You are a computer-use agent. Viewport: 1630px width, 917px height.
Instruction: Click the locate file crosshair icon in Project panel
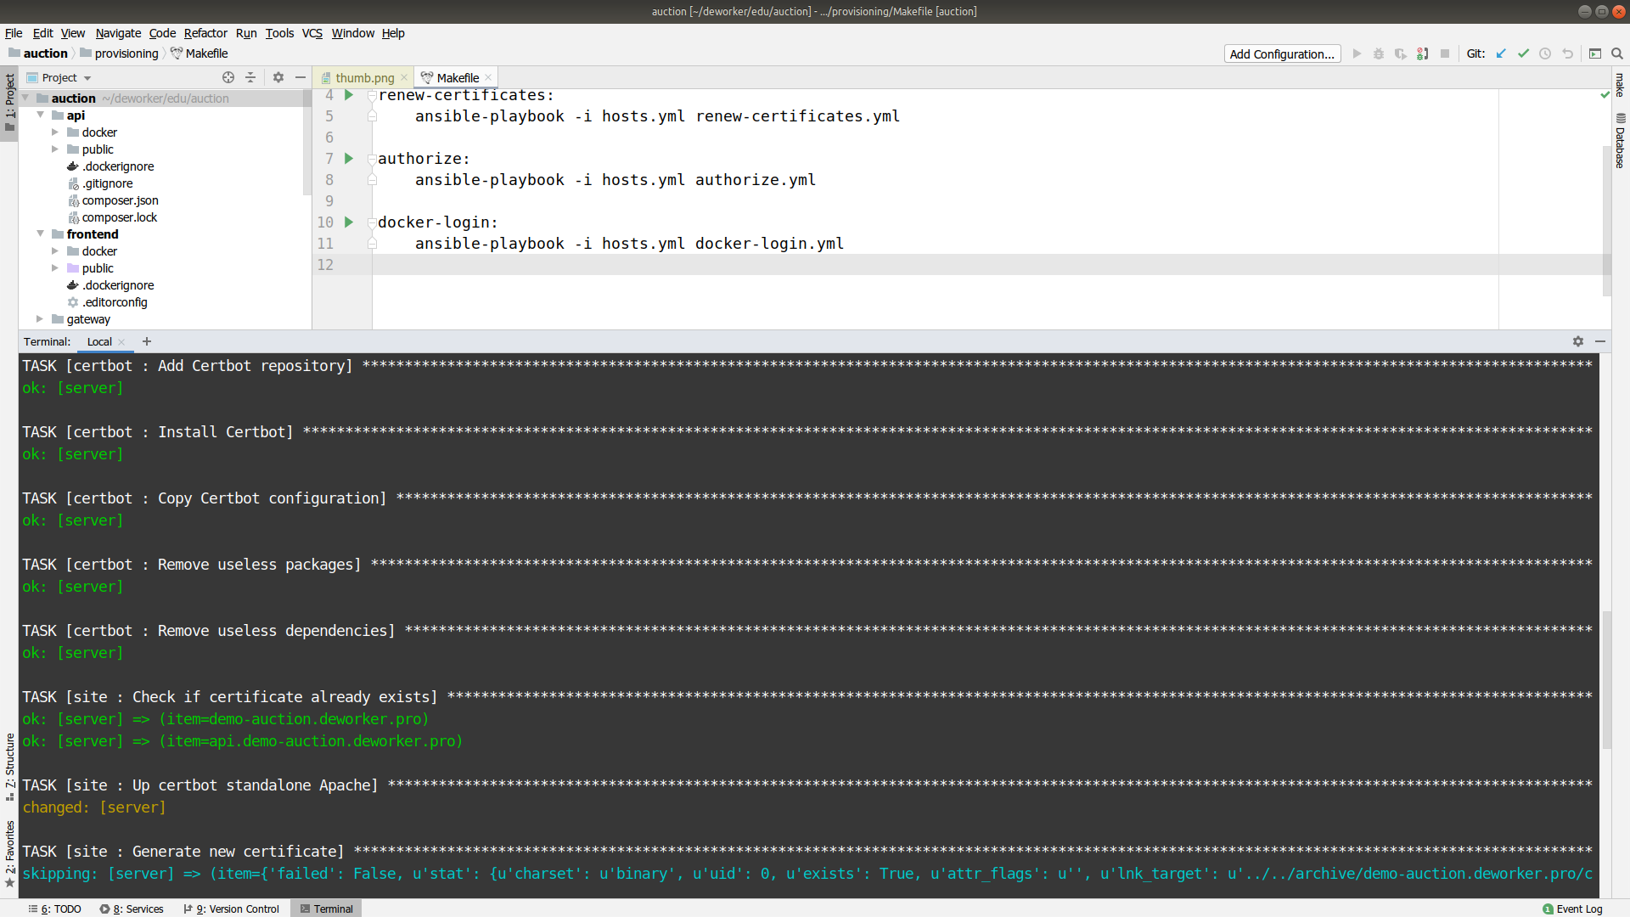tap(228, 77)
